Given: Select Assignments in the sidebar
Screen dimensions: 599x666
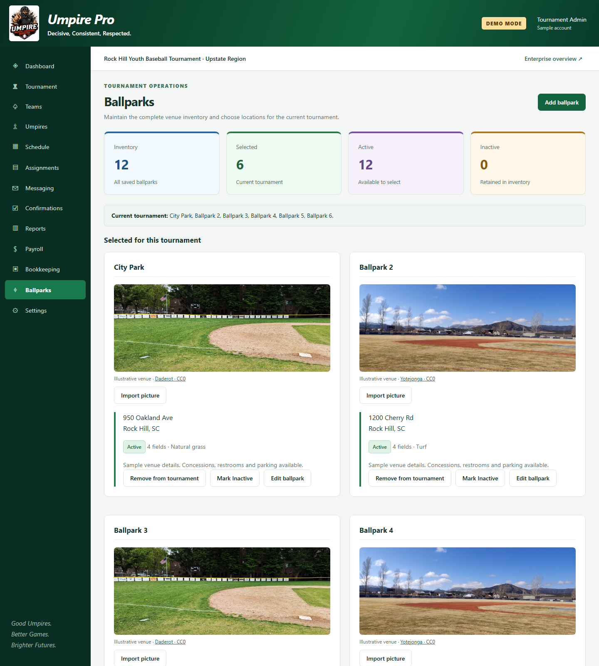Looking at the screenshot, I should (45, 168).
